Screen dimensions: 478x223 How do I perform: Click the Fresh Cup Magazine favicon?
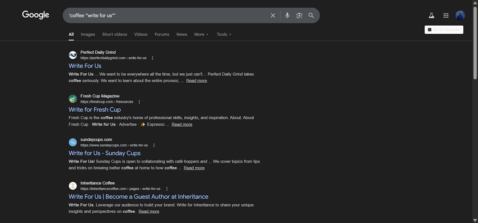point(73,99)
